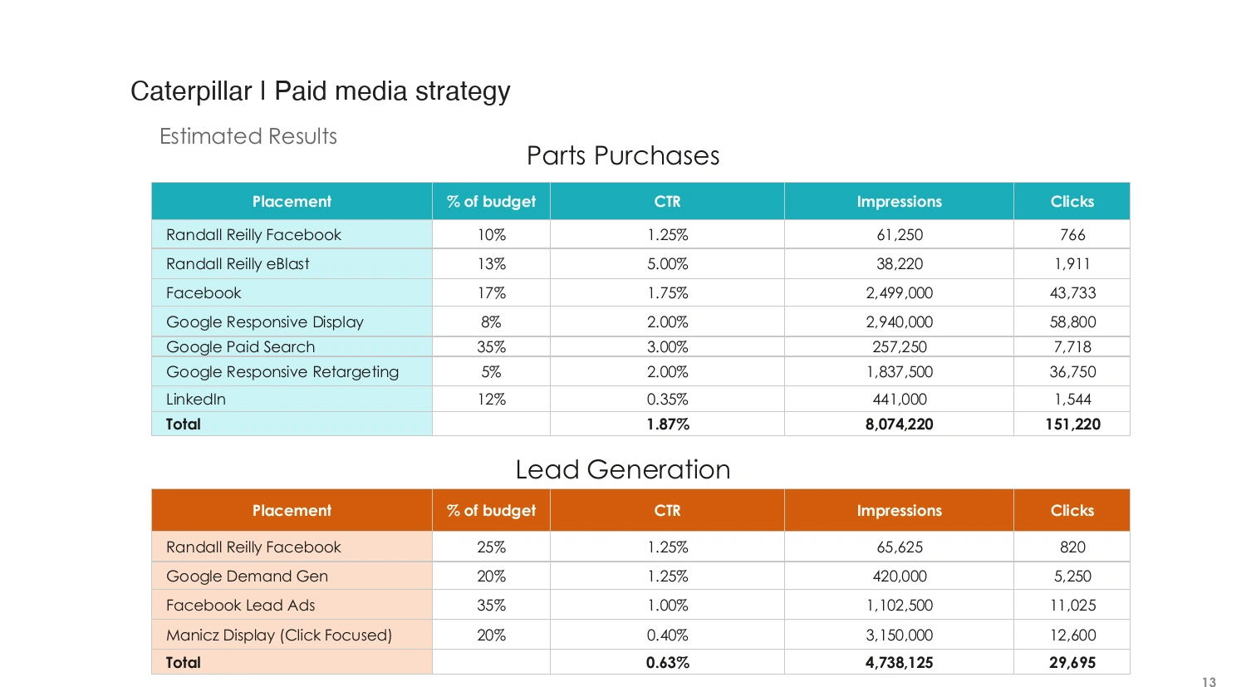This screenshot has height=687, width=1246.
Task: Select the 'Estimated Results' subtitle text
Action: pos(248,136)
